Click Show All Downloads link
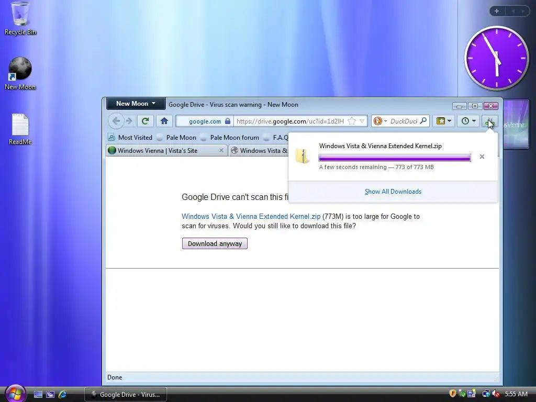Screen dimensions: 536x402 point(393,192)
